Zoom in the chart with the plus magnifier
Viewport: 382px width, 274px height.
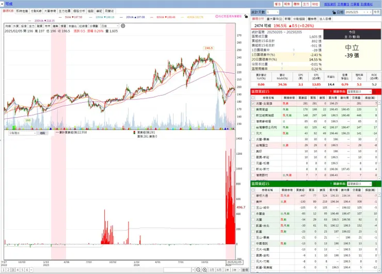point(204,270)
